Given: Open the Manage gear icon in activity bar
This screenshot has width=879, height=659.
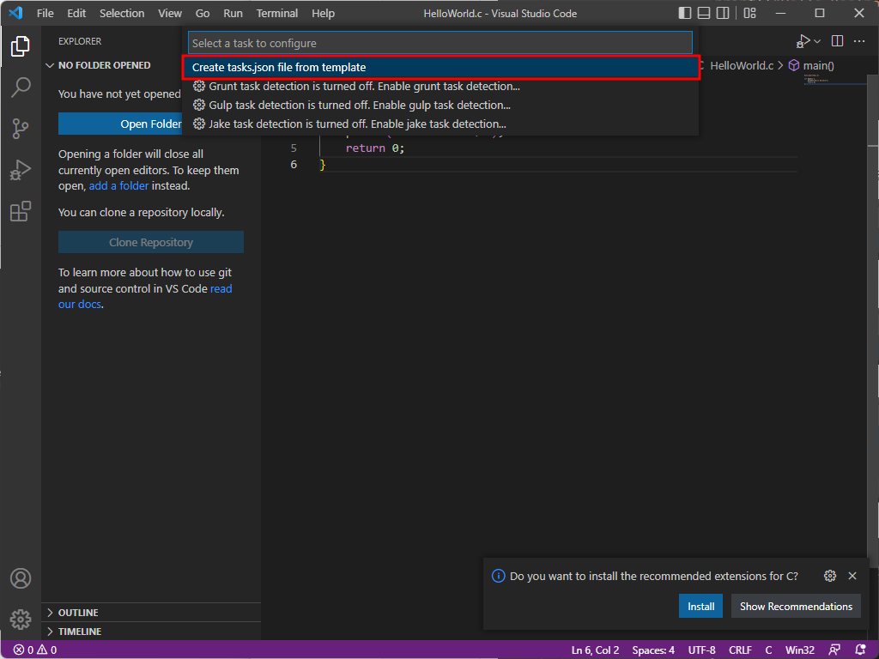Looking at the screenshot, I should pos(21,620).
